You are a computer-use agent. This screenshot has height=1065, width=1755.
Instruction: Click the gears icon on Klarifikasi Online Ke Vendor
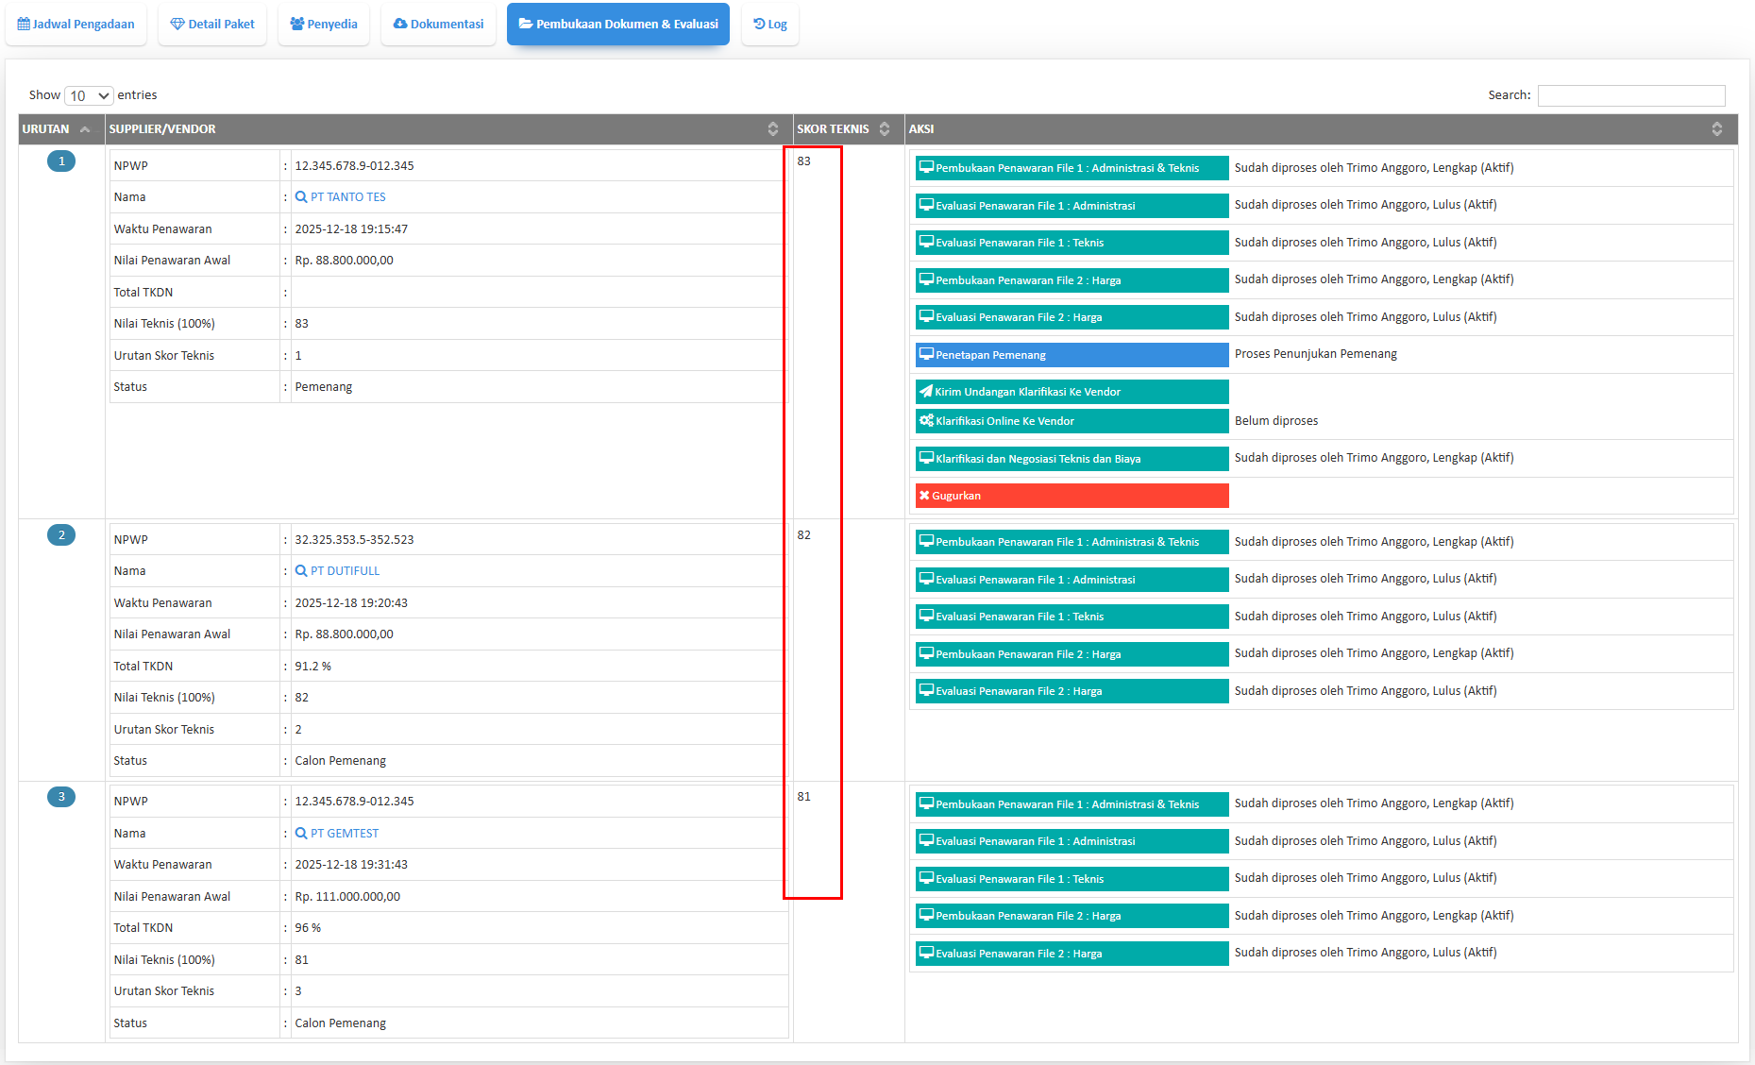point(926,421)
